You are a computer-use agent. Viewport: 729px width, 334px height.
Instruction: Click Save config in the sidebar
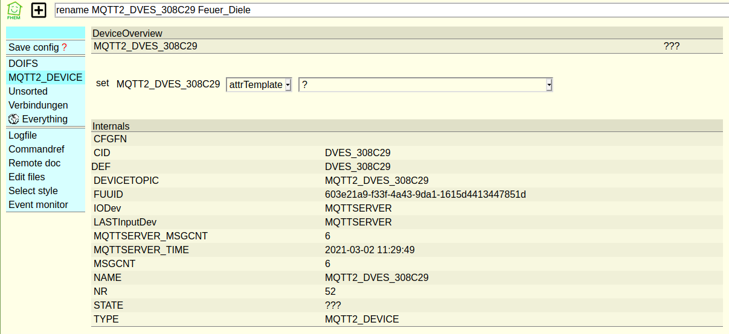34,47
